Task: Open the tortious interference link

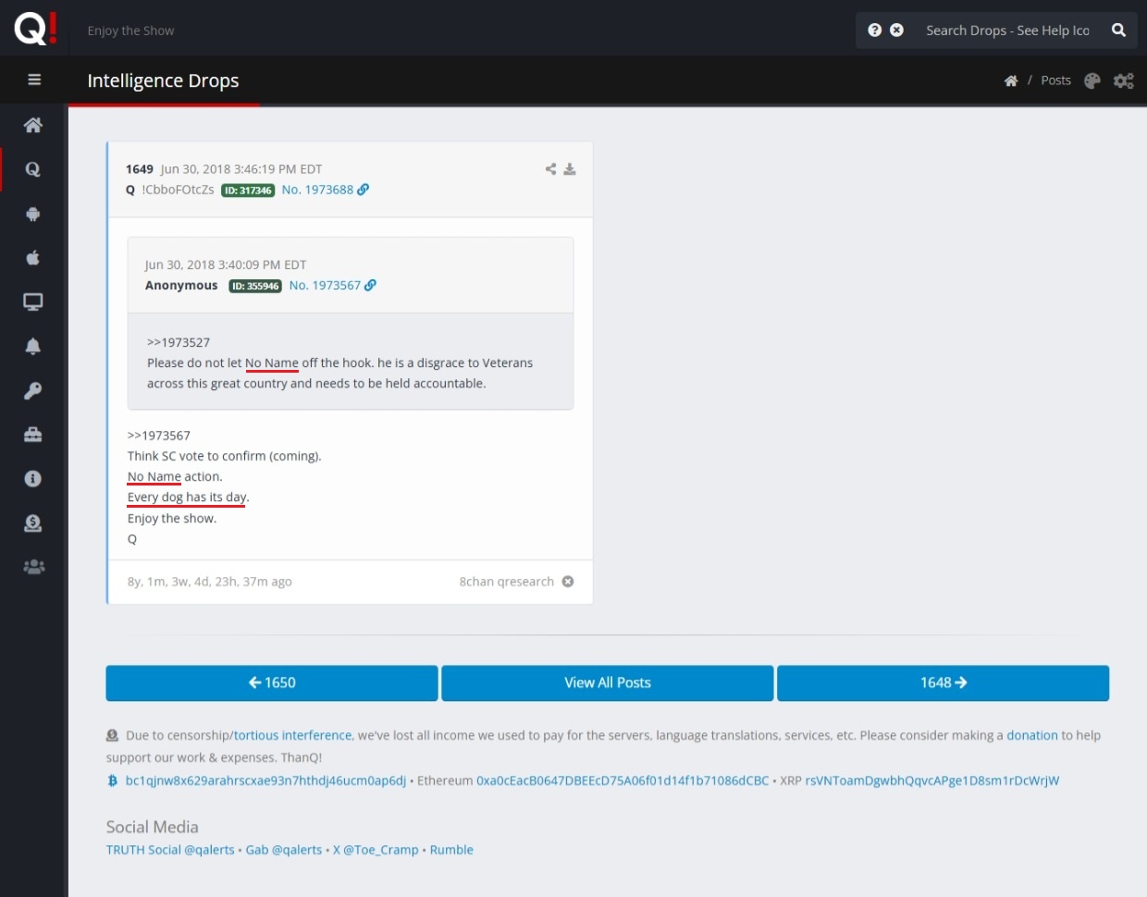Action: (x=292, y=735)
